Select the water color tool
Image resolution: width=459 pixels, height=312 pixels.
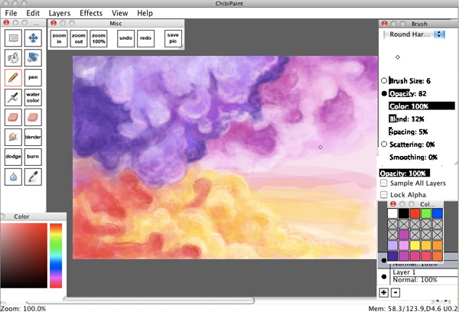33,97
